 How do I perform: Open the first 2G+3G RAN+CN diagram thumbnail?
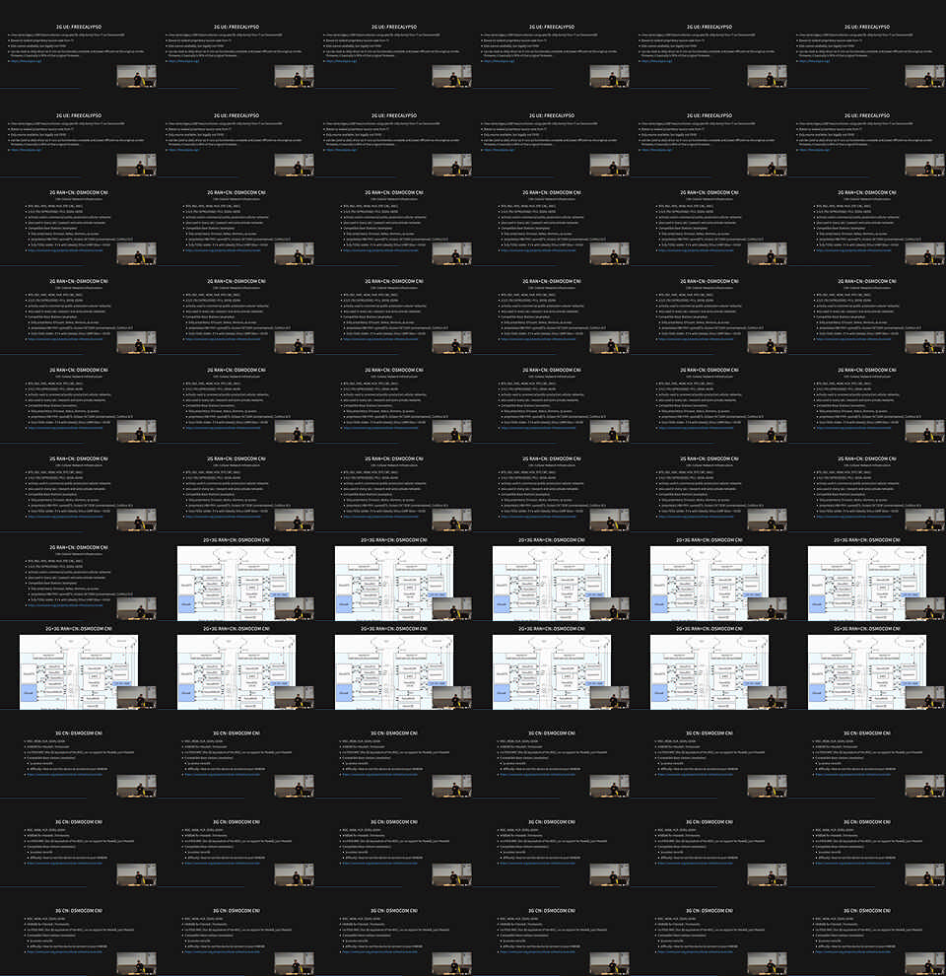point(236,577)
